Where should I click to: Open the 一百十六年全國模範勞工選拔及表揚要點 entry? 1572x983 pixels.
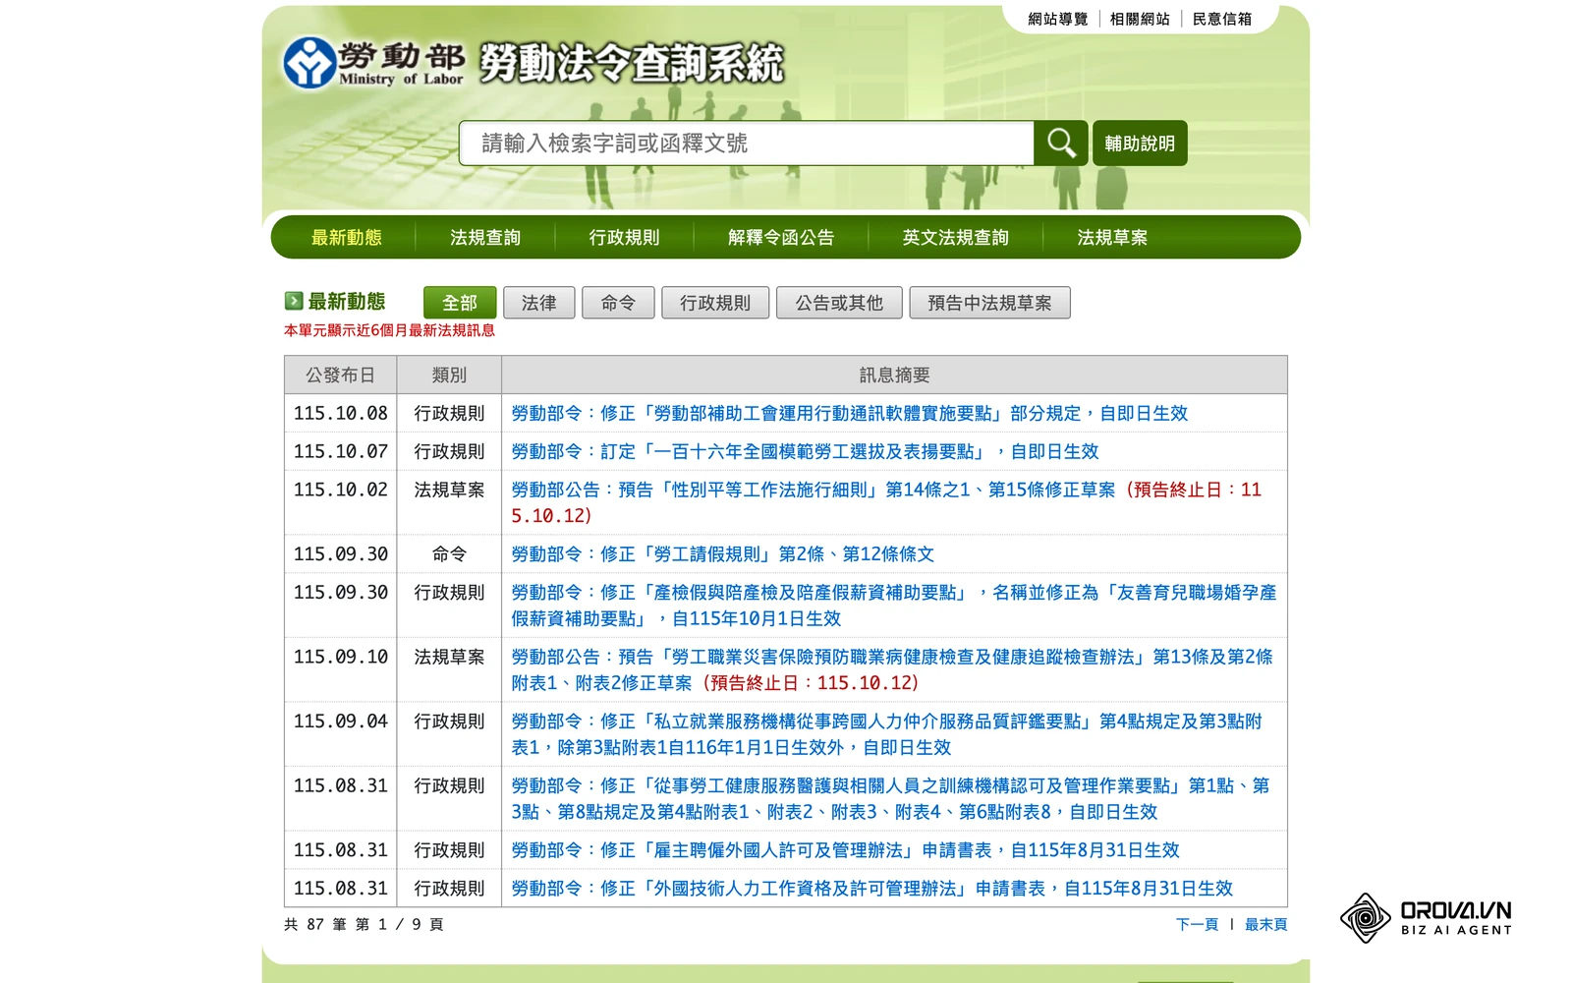pos(805,452)
